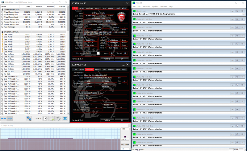Click Validate button in lower CPU-Z window
This screenshot has width=247, height=151.
107,120
